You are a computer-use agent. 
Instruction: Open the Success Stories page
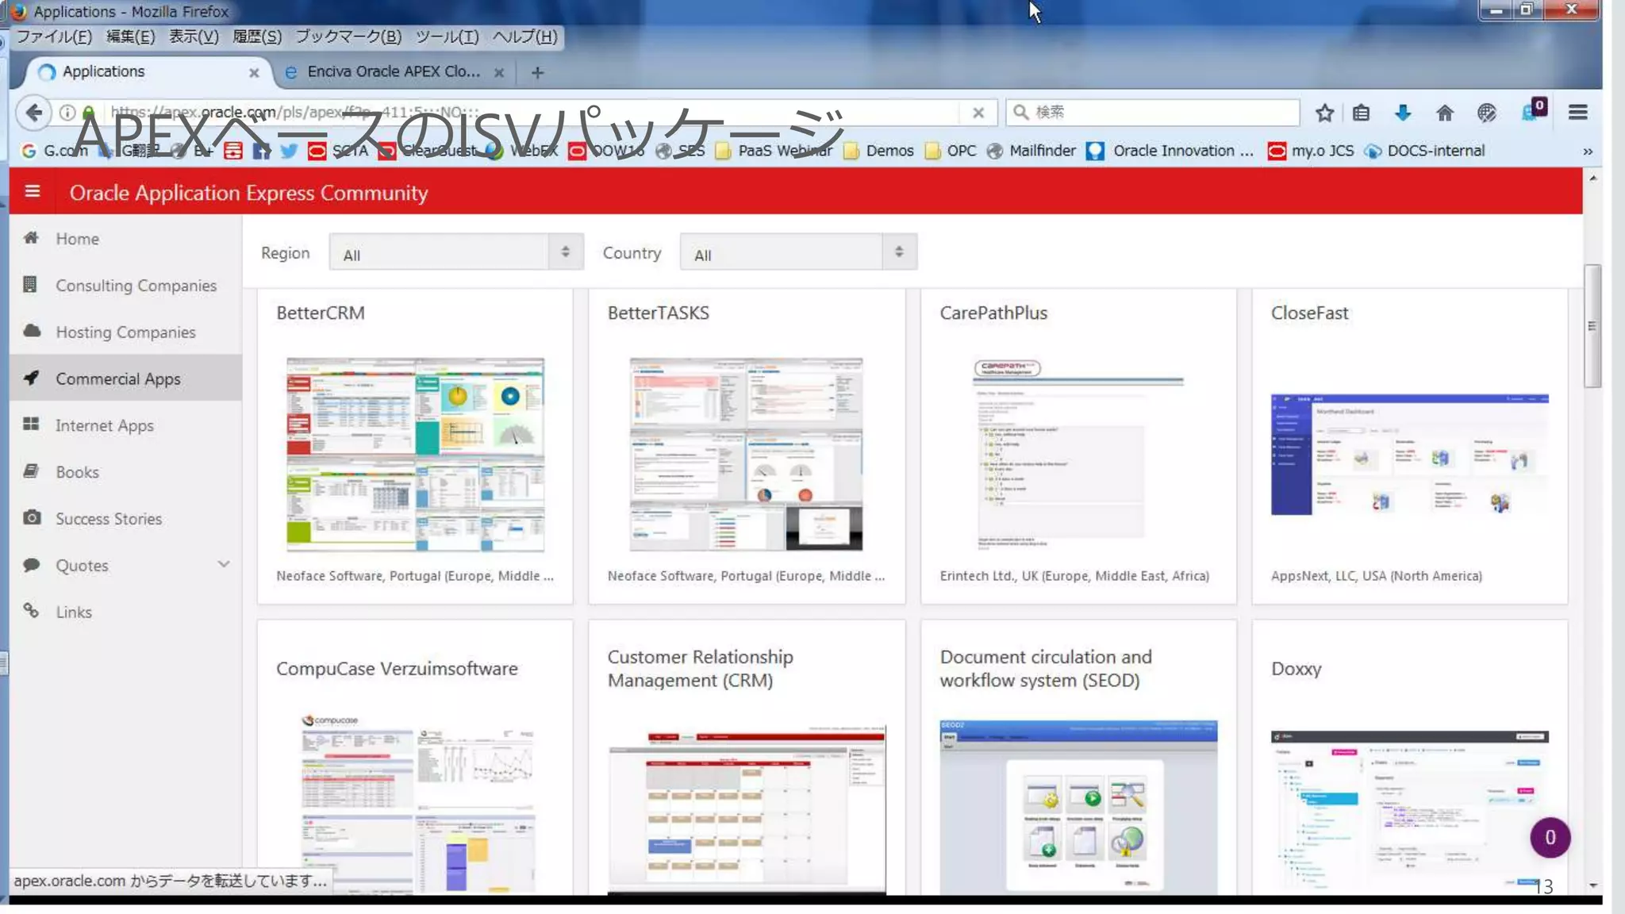click(x=109, y=519)
